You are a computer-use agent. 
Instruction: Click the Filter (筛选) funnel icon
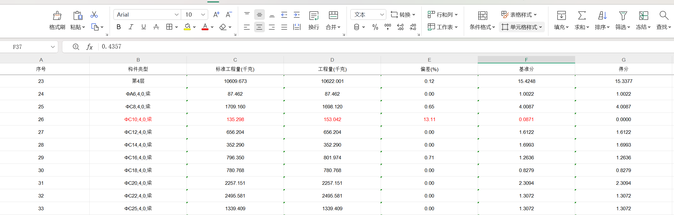tap(623, 15)
